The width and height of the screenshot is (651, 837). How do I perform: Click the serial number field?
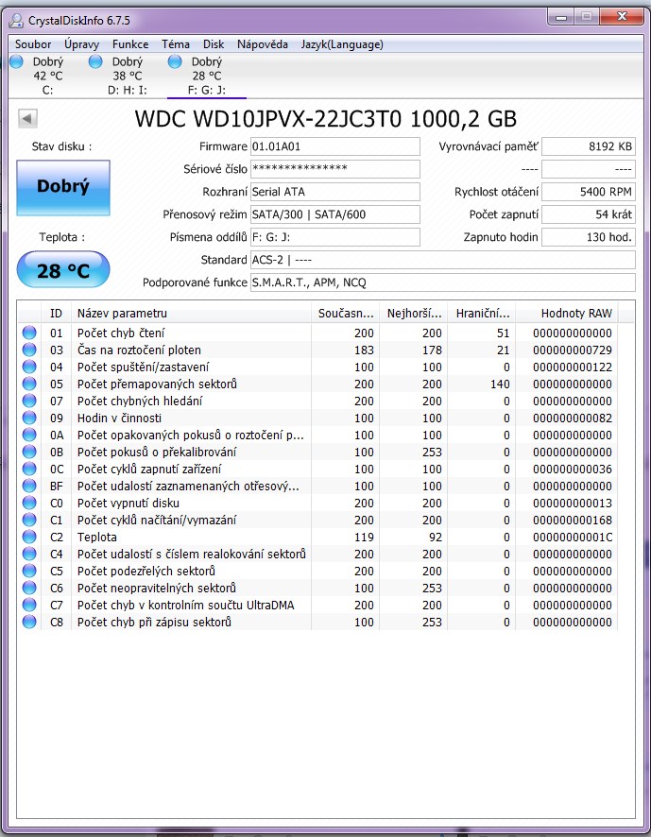coord(335,169)
